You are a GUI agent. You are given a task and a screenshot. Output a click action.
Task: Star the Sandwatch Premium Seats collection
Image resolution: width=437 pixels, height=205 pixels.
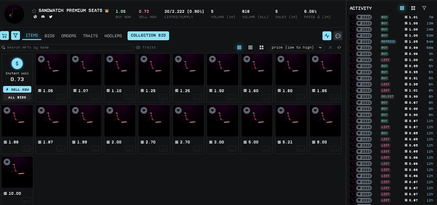(34, 11)
